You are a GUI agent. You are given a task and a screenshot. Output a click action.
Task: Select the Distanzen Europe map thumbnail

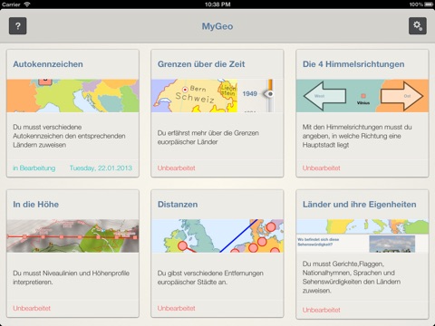217,235
